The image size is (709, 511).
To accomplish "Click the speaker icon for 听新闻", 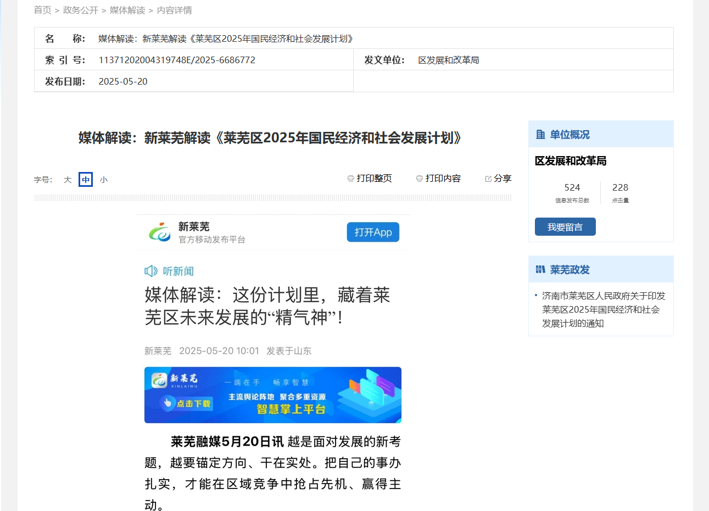I will coord(150,271).
